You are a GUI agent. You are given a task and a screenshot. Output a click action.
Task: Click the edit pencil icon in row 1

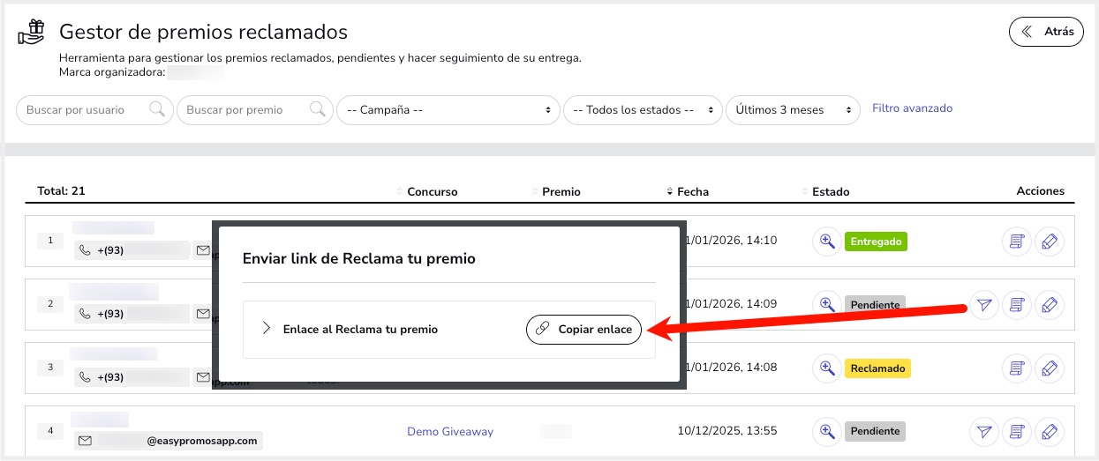[1049, 242]
